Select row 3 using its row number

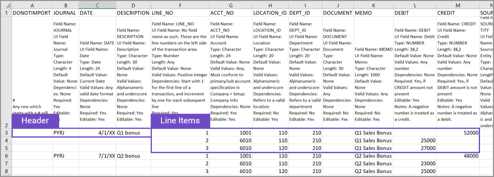6,133
